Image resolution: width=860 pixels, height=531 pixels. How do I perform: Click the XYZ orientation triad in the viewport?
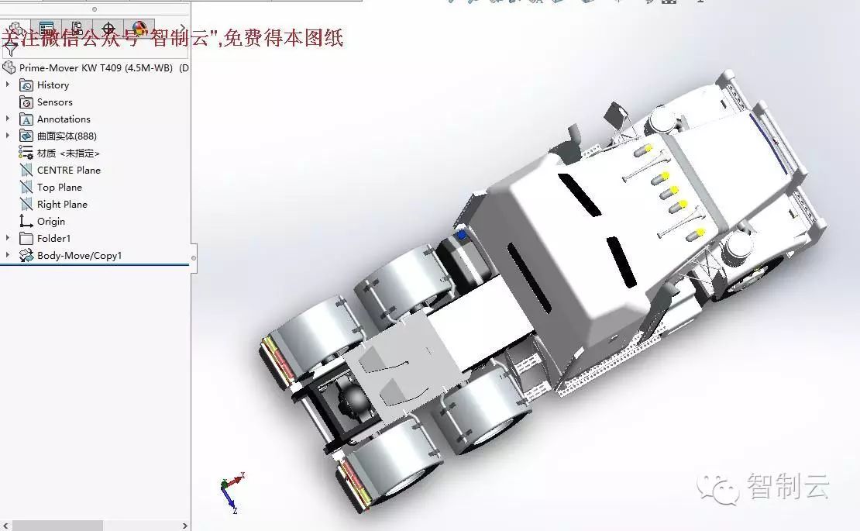tap(232, 491)
